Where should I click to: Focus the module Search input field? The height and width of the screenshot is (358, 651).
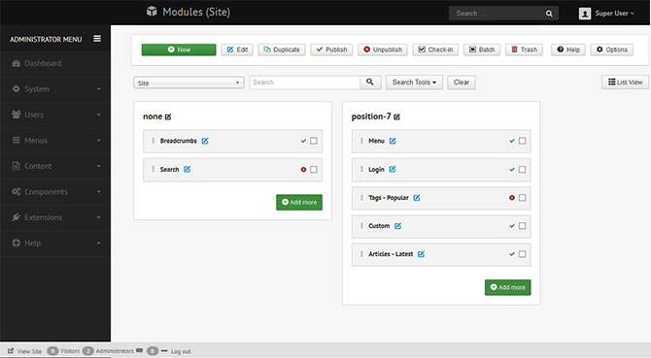[305, 82]
